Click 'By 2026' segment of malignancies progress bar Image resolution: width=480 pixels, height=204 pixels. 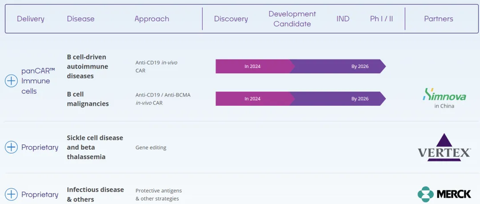point(360,99)
